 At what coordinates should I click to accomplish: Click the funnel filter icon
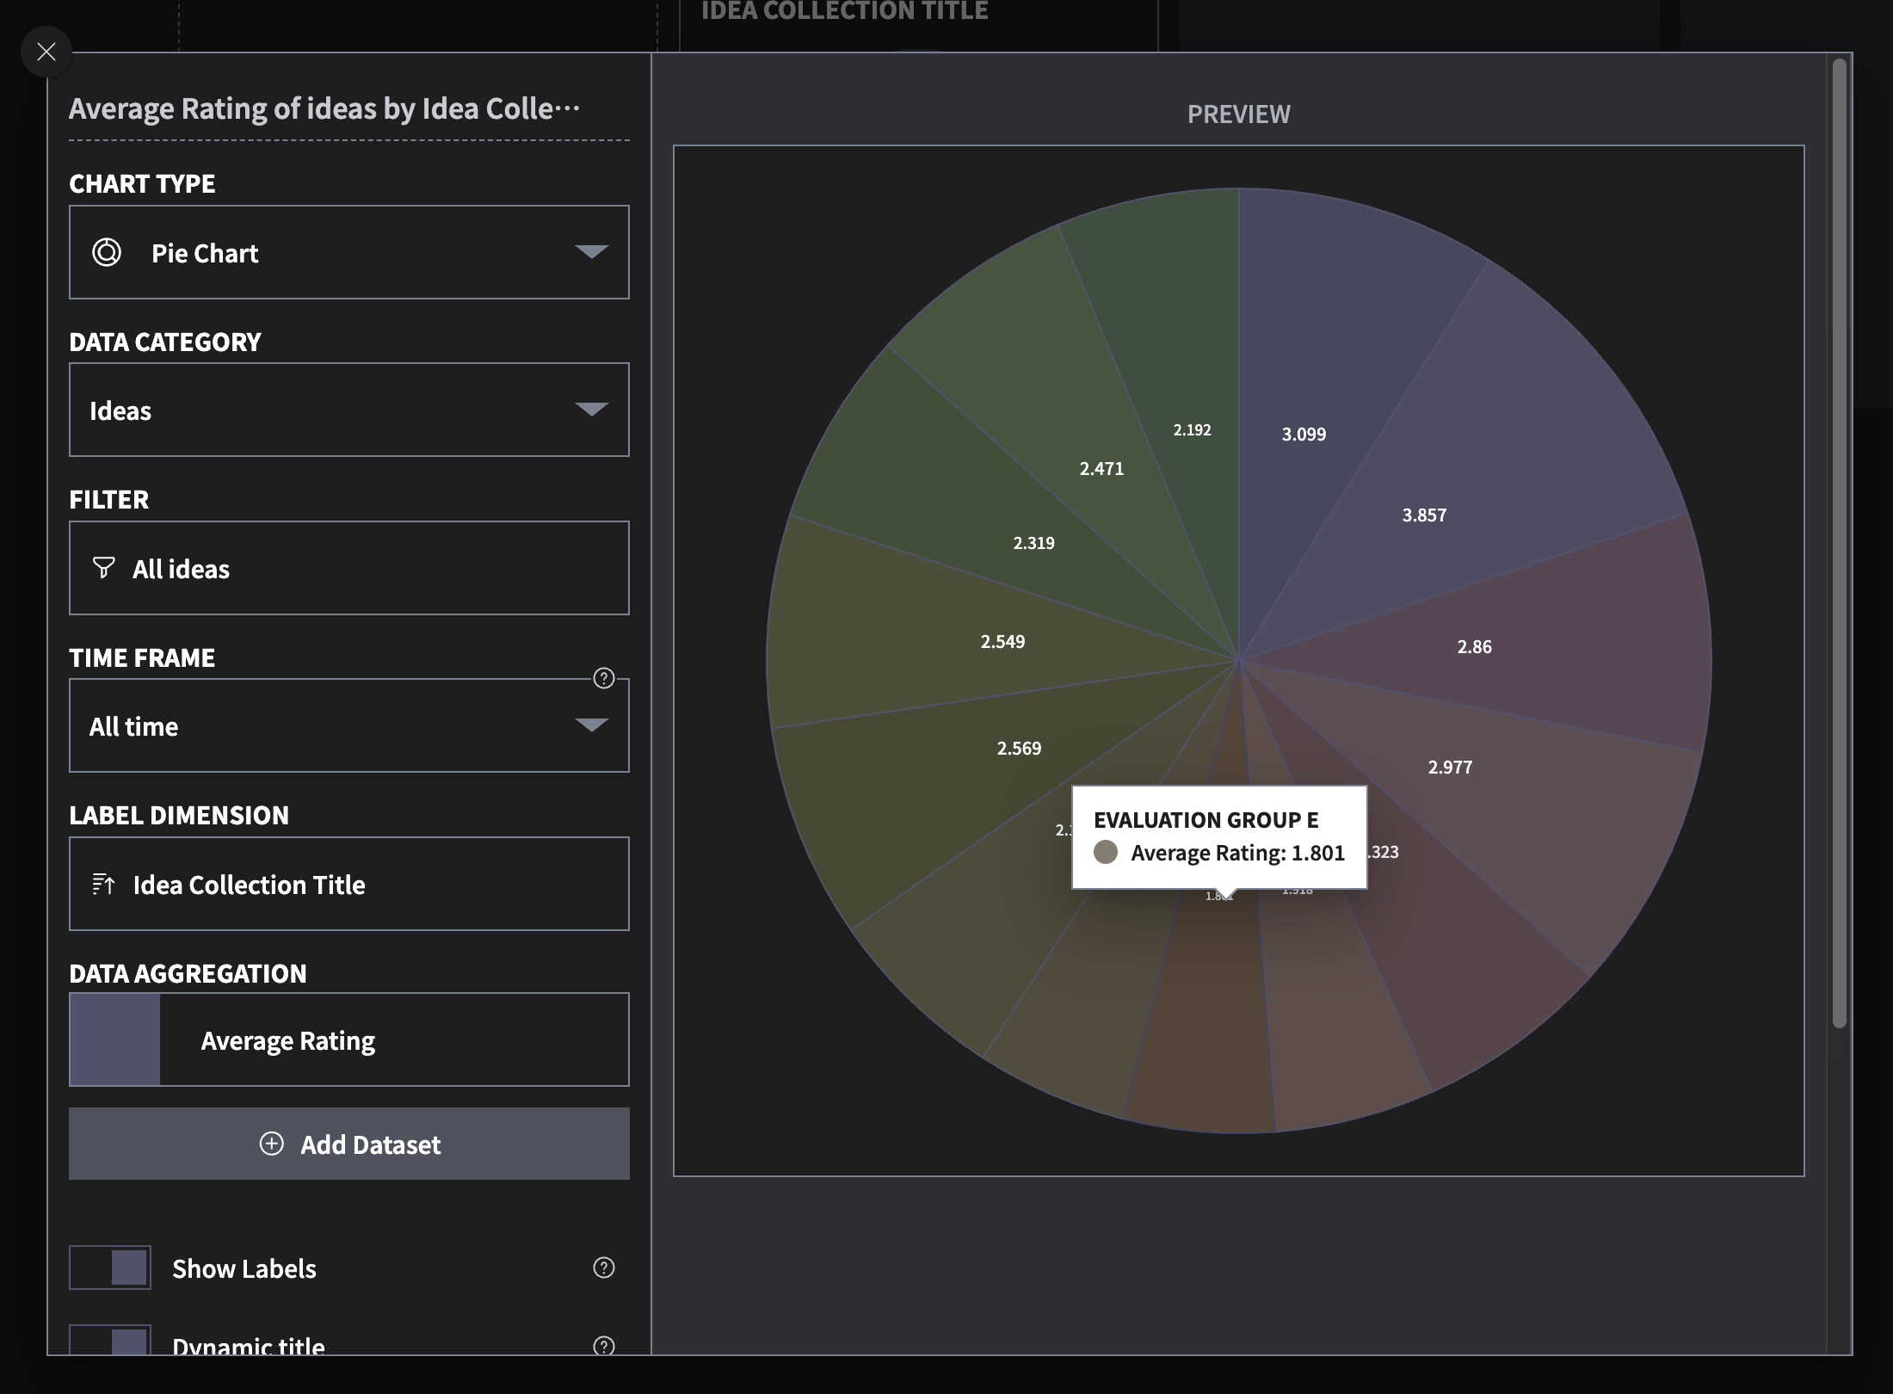pyautogui.click(x=103, y=568)
